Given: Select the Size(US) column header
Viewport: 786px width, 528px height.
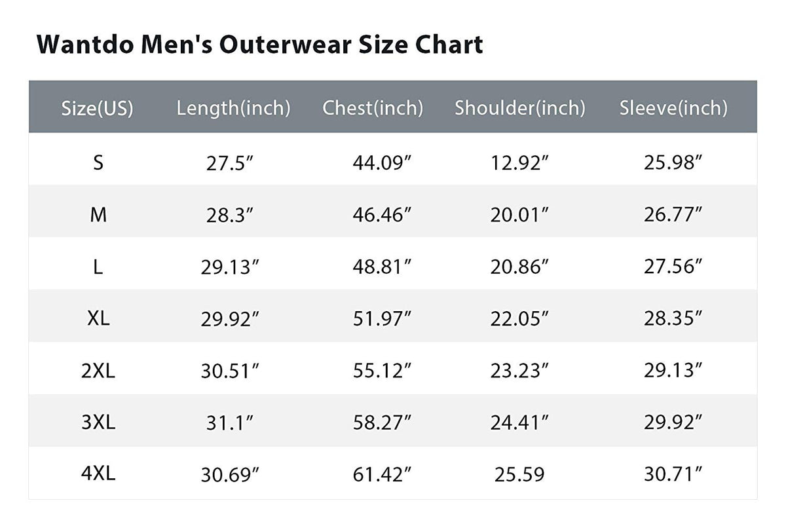Looking at the screenshot, I should coord(97,108).
